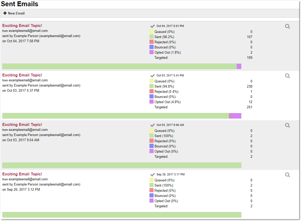The width and height of the screenshot is (301, 221).
Task: Open the Exciting Email Topic sent Oct 03 5:37 PM
Action: tap(22, 75)
